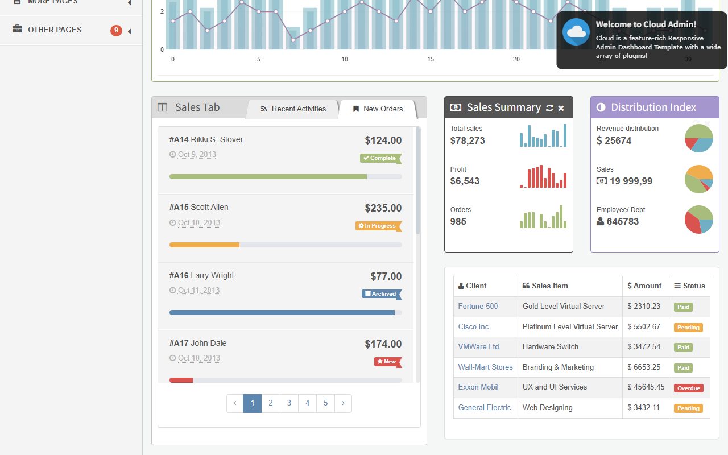The image size is (728, 455).
Task: Expand the More Pages arrow
Action: click(x=130, y=3)
